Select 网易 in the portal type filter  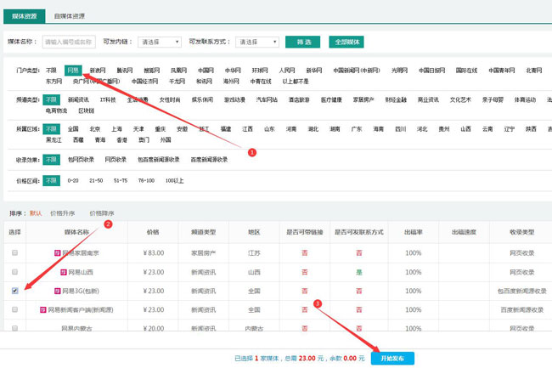point(73,71)
